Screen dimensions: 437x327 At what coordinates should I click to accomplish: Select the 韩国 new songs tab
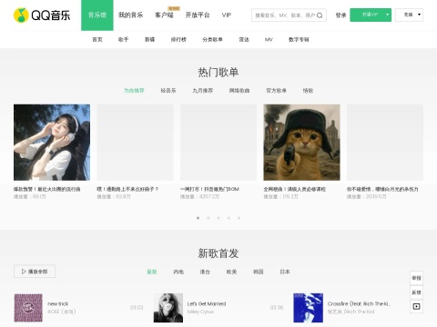(x=259, y=272)
